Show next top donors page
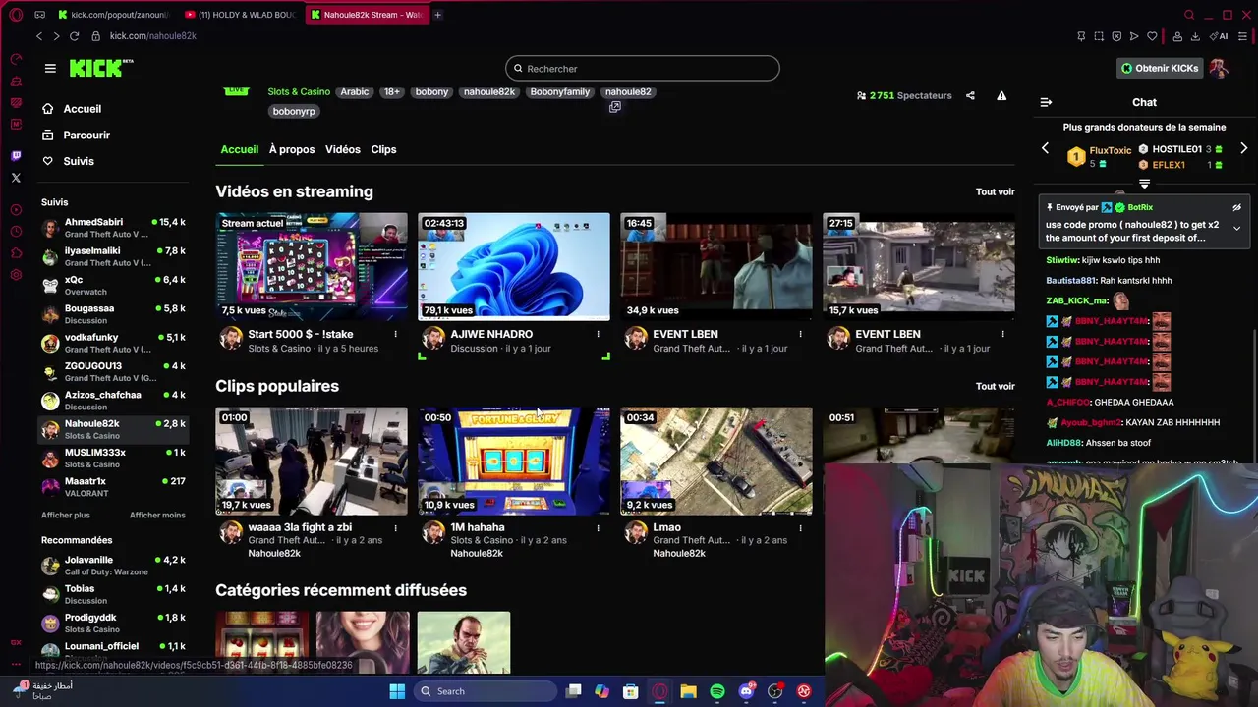 [1243, 148]
